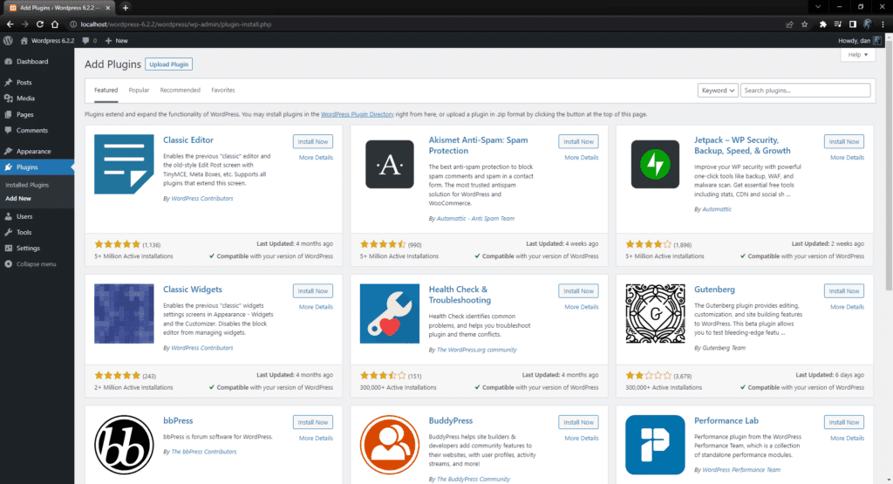Reload the page in the browser
Screen dimensions: 893x484
(40, 24)
